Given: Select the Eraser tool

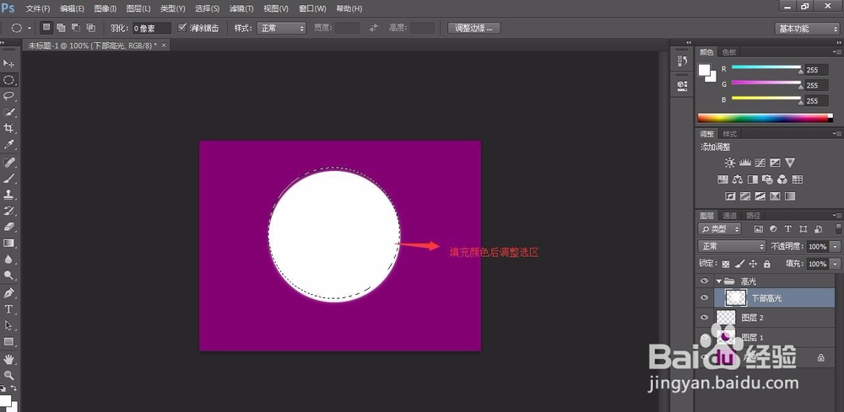Looking at the screenshot, I should tap(8, 227).
